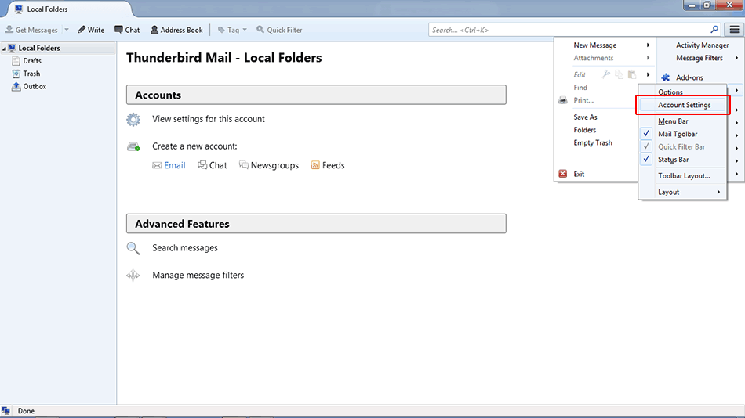Click the Copy icon in Edit row
Image resolution: width=745 pixels, height=418 pixels.
pos(619,74)
